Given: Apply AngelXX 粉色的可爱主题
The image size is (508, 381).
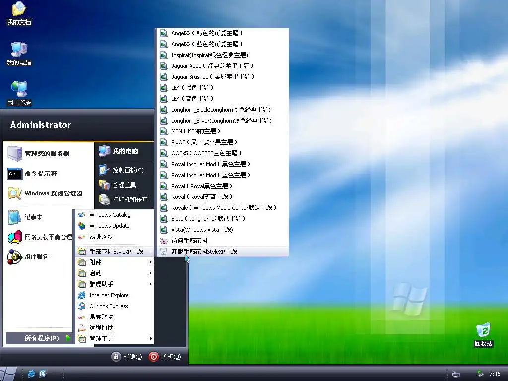Looking at the screenshot, I should coord(223,33).
